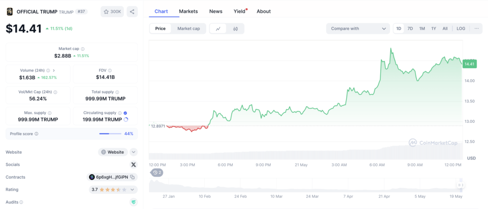Expand the Website links chevron
This screenshot has height=209, width=488.
click(133, 152)
